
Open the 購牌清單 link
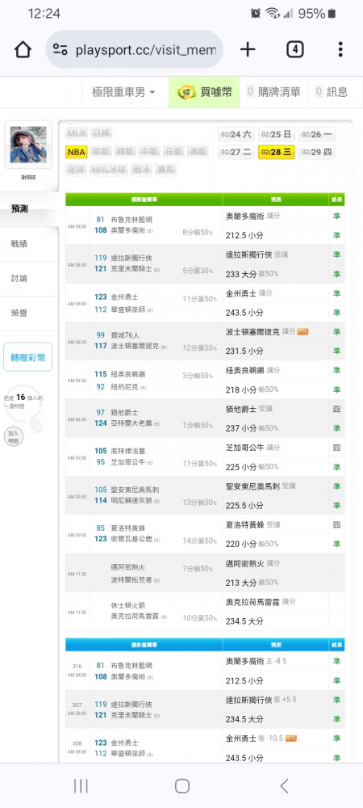273,92
